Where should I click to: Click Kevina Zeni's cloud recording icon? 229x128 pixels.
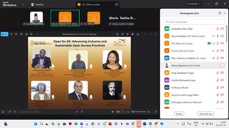tap(214, 51)
